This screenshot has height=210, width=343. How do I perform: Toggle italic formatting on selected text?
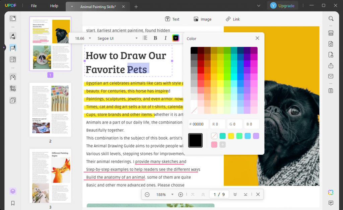[165, 38]
